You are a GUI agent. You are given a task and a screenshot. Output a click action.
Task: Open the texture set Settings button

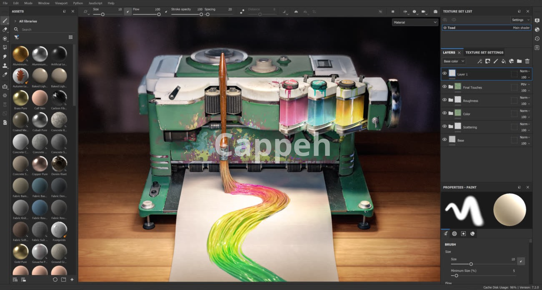pyautogui.click(x=520, y=20)
